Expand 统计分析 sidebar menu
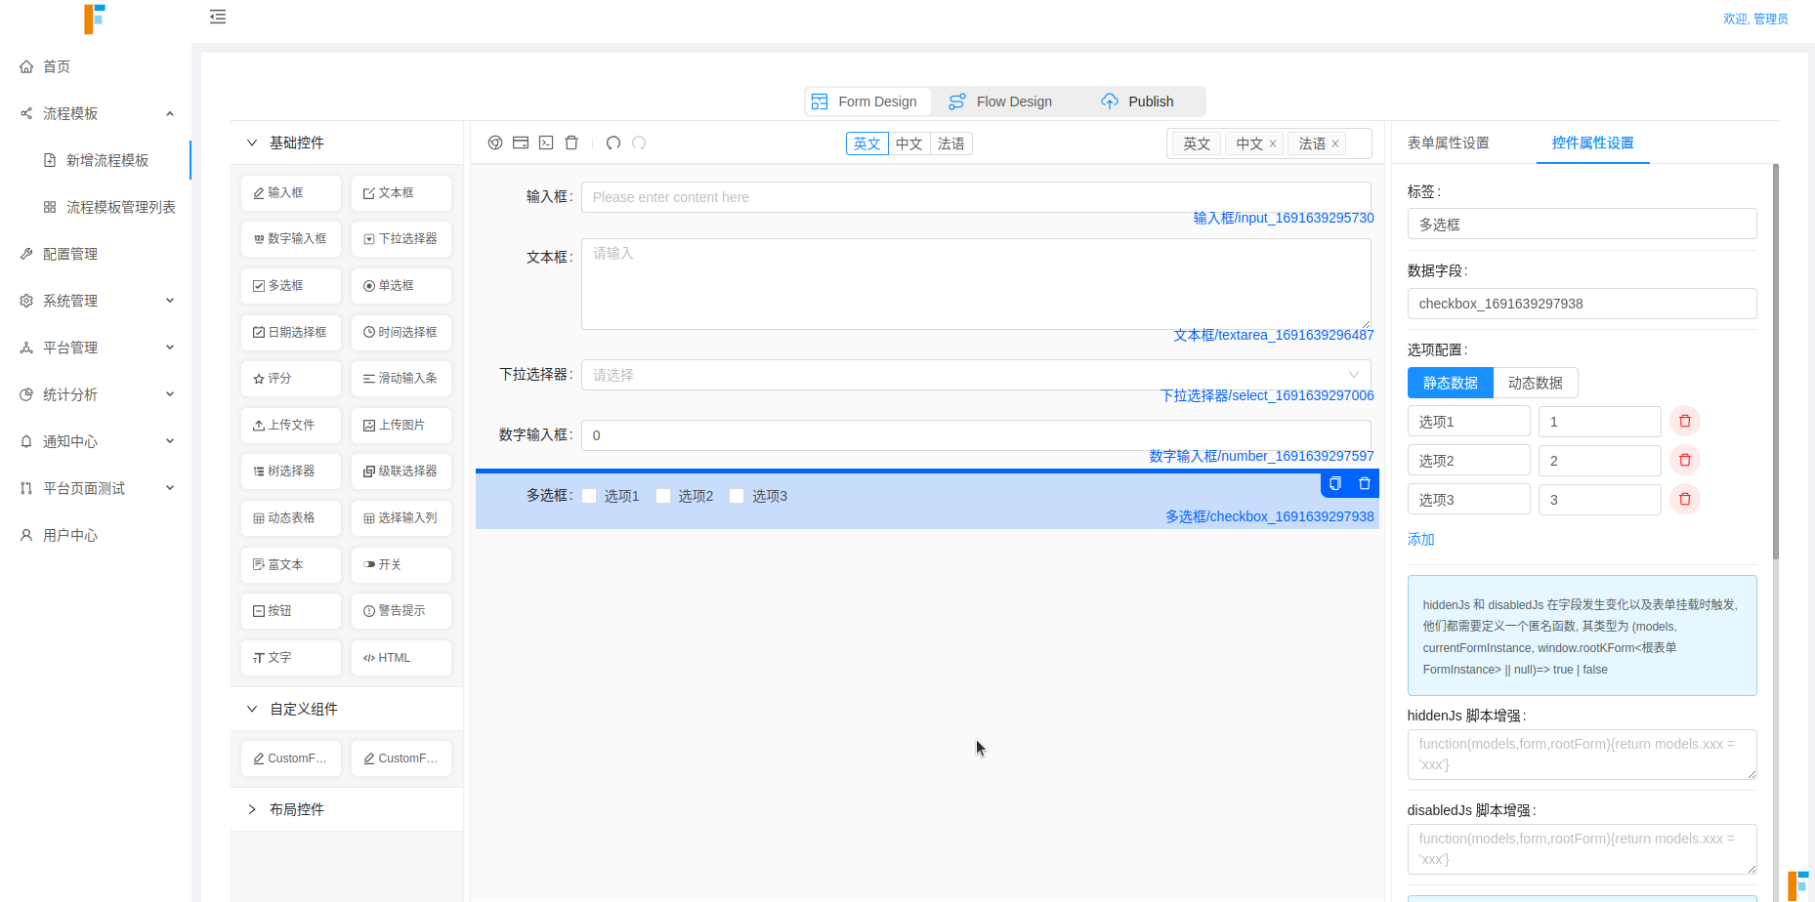The image size is (1815, 902). (96, 394)
